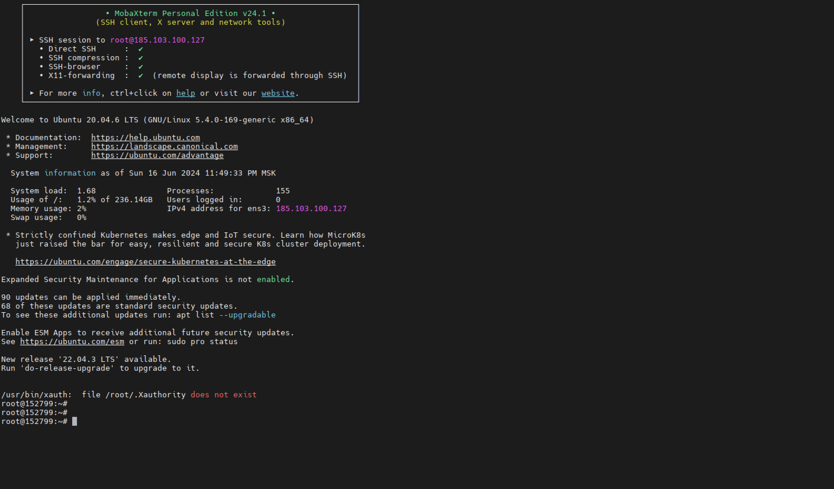This screenshot has width=834, height=489.
Task: Click the '--upgradable' option text
Action: tap(247, 315)
